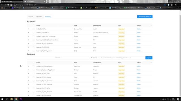Image resolution: width=181 pixels, height=101 pixels.
Task: Switch to Chrome in taskbar
Action: pos(16,99)
